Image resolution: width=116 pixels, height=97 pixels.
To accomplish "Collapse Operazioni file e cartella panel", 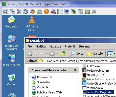I will pos(75,70).
